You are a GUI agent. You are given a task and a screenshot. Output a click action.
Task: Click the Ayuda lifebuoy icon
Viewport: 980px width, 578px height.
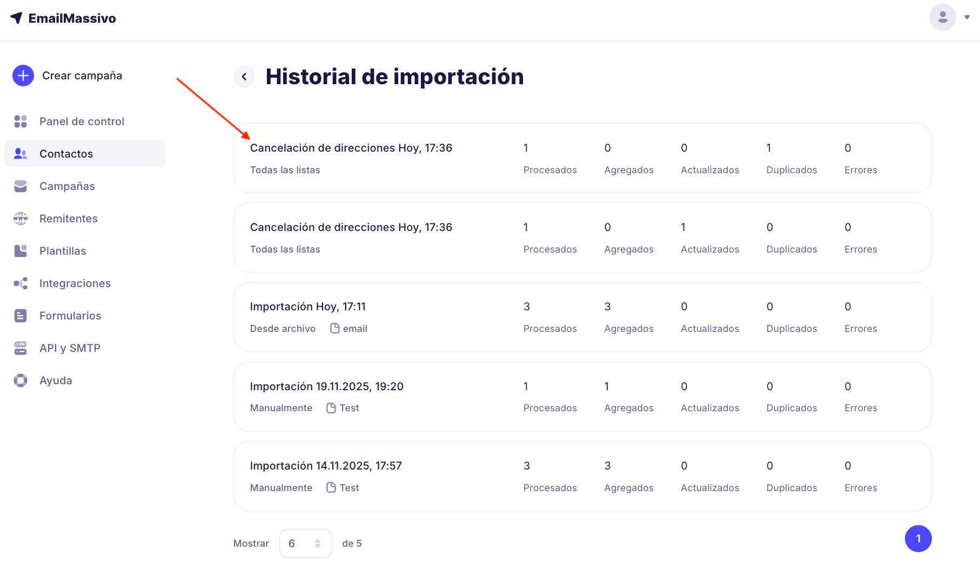[x=21, y=380]
